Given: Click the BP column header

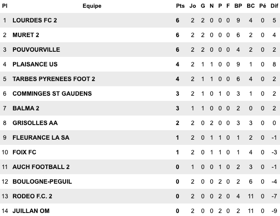Looking at the screenshot, I should tap(238, 6).
